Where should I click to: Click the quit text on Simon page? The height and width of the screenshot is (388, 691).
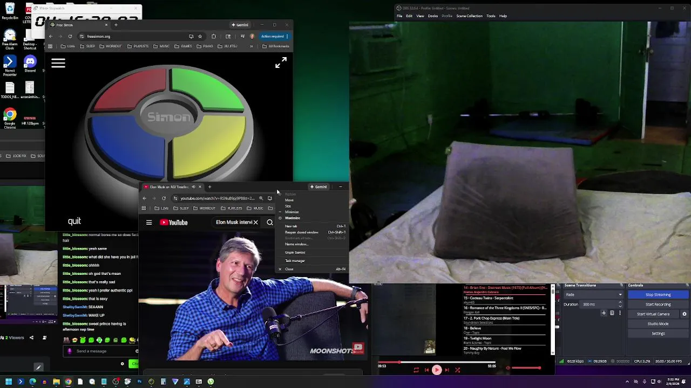click(x=74, y=221)
